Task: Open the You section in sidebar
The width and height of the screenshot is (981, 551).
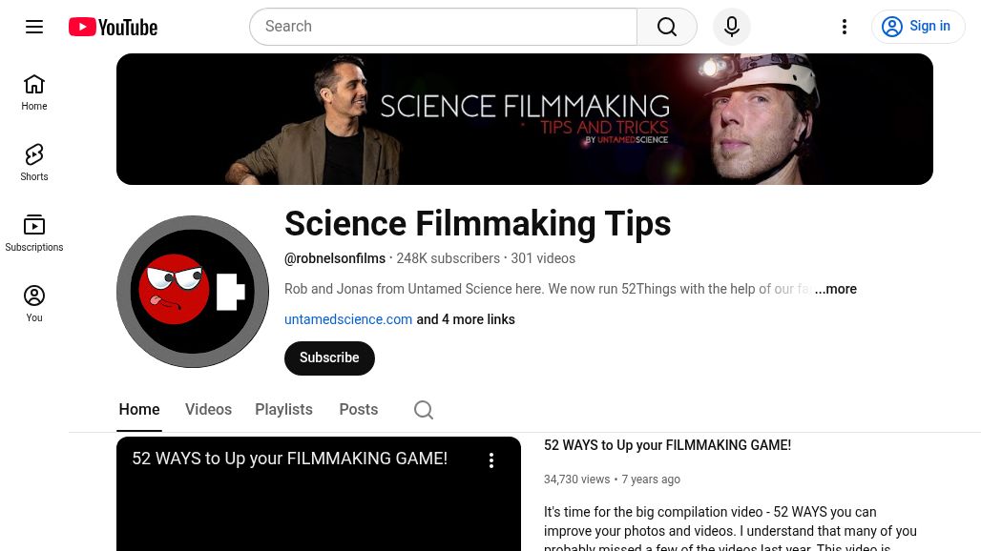Action: coord(34,304)
